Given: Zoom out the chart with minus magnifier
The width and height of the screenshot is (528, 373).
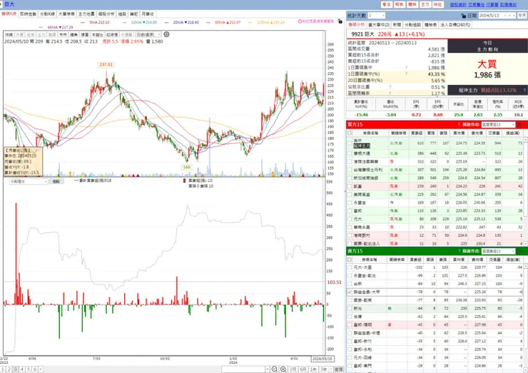Looking at the screenshot, I should click(275, 369).
